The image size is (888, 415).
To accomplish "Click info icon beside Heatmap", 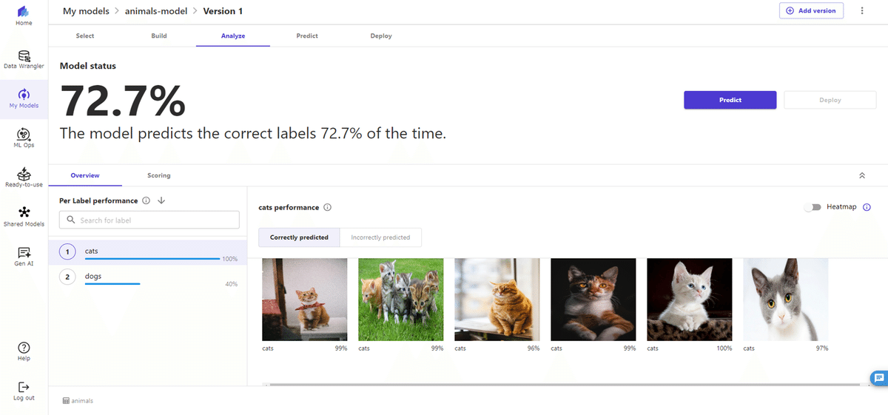I will pyautogui.click(x=867, y=207).
